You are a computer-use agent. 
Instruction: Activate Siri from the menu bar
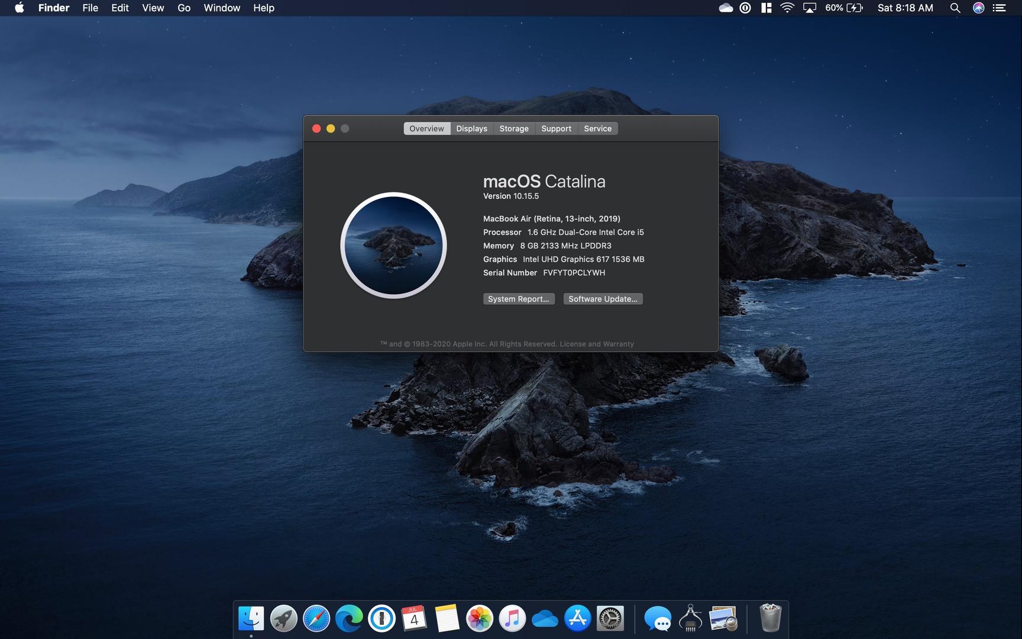point(978,8)
